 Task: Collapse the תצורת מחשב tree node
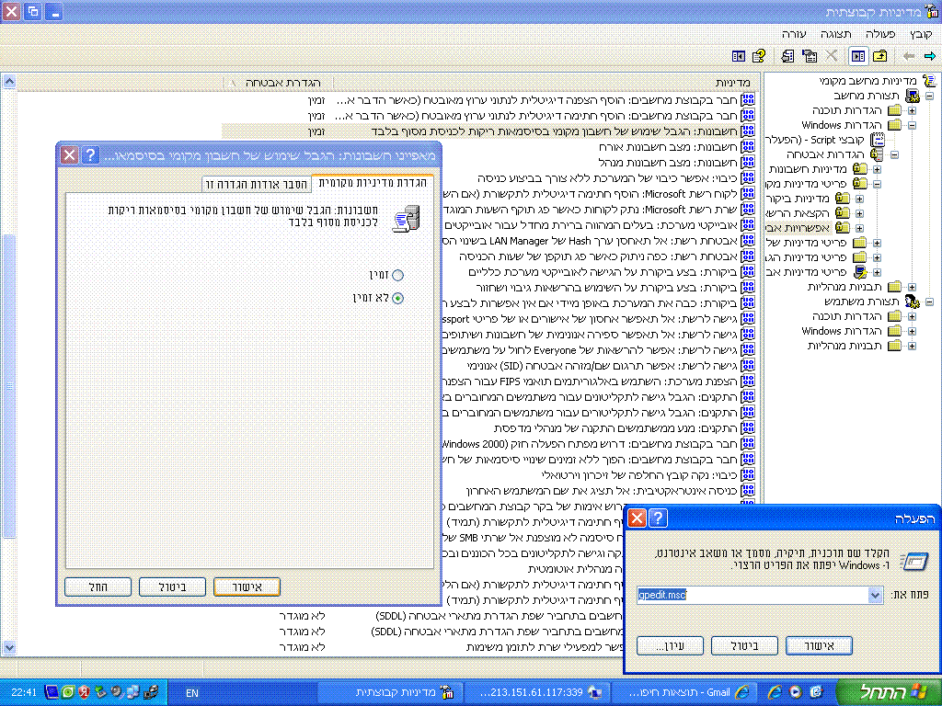929,96
